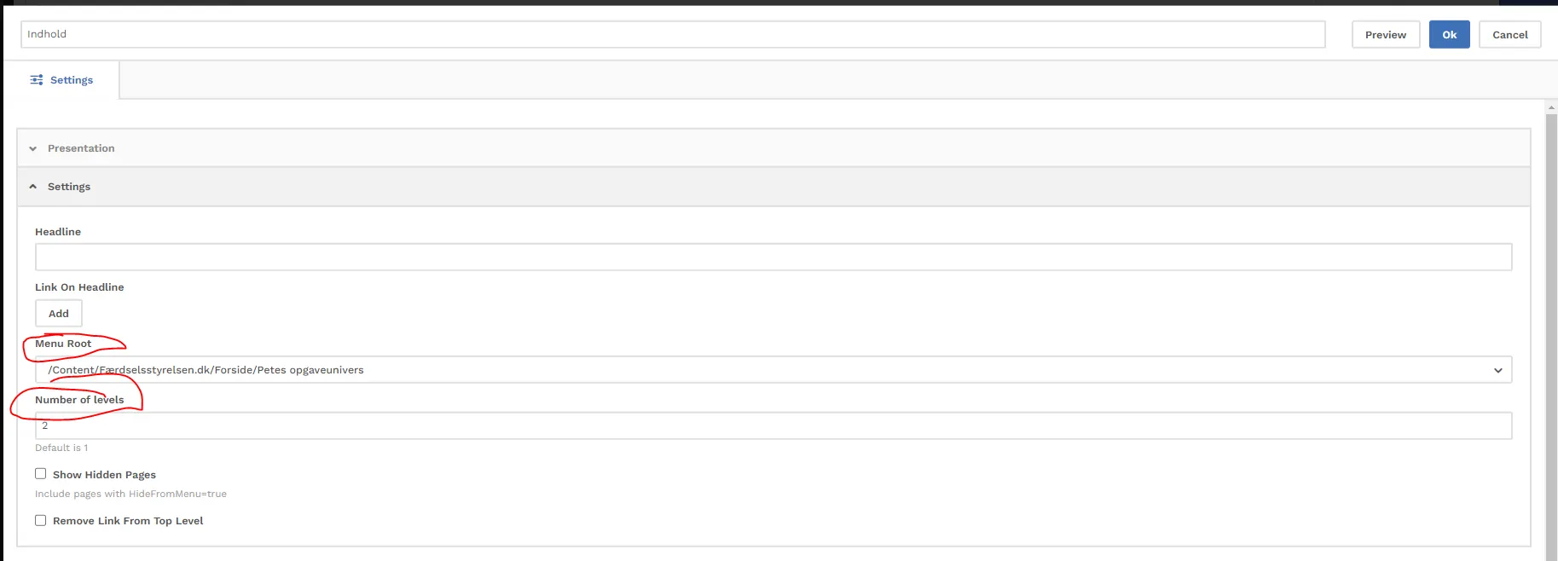Viewport: 1558px width, 561px height.
Task: Click the Settings sliders icon in tab
Action: pyautogui.click(x=37, y=80)
